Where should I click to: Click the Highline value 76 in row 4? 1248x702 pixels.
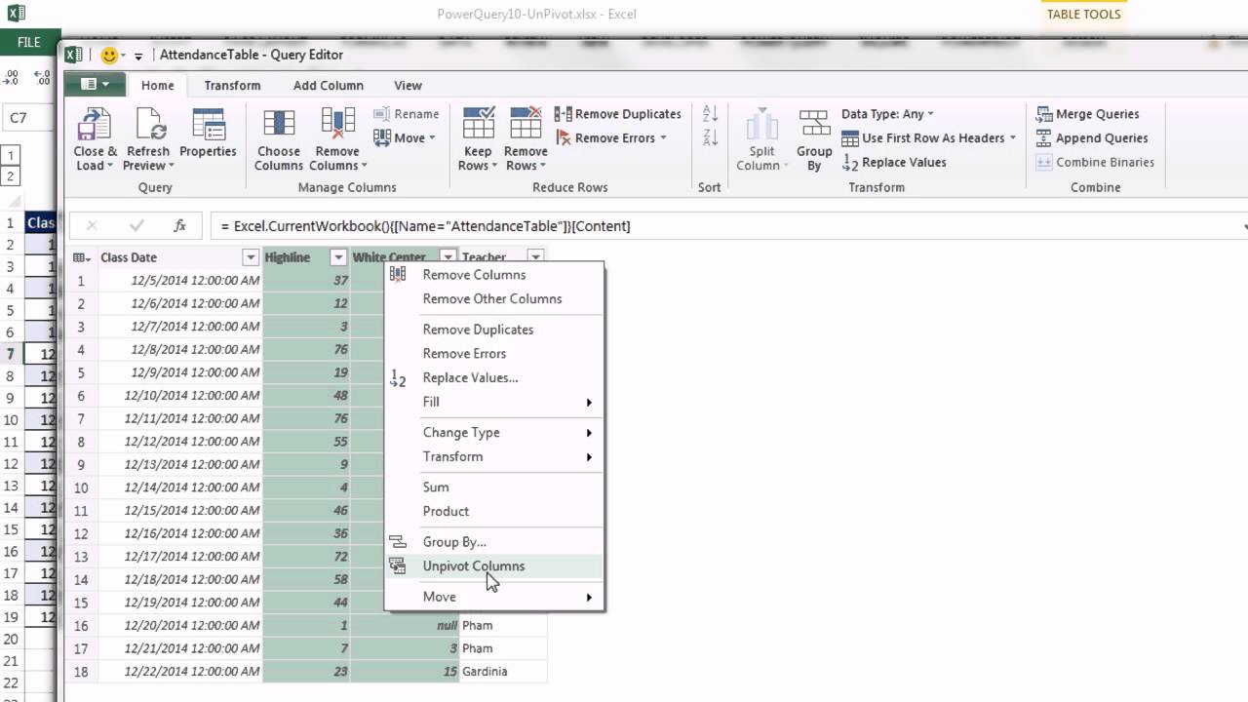pos(306,350)
